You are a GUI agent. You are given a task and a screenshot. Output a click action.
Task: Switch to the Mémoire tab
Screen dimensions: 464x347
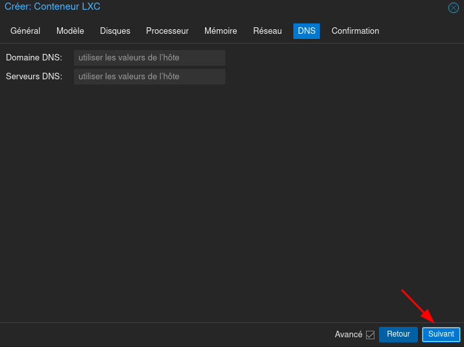(221, 31)
